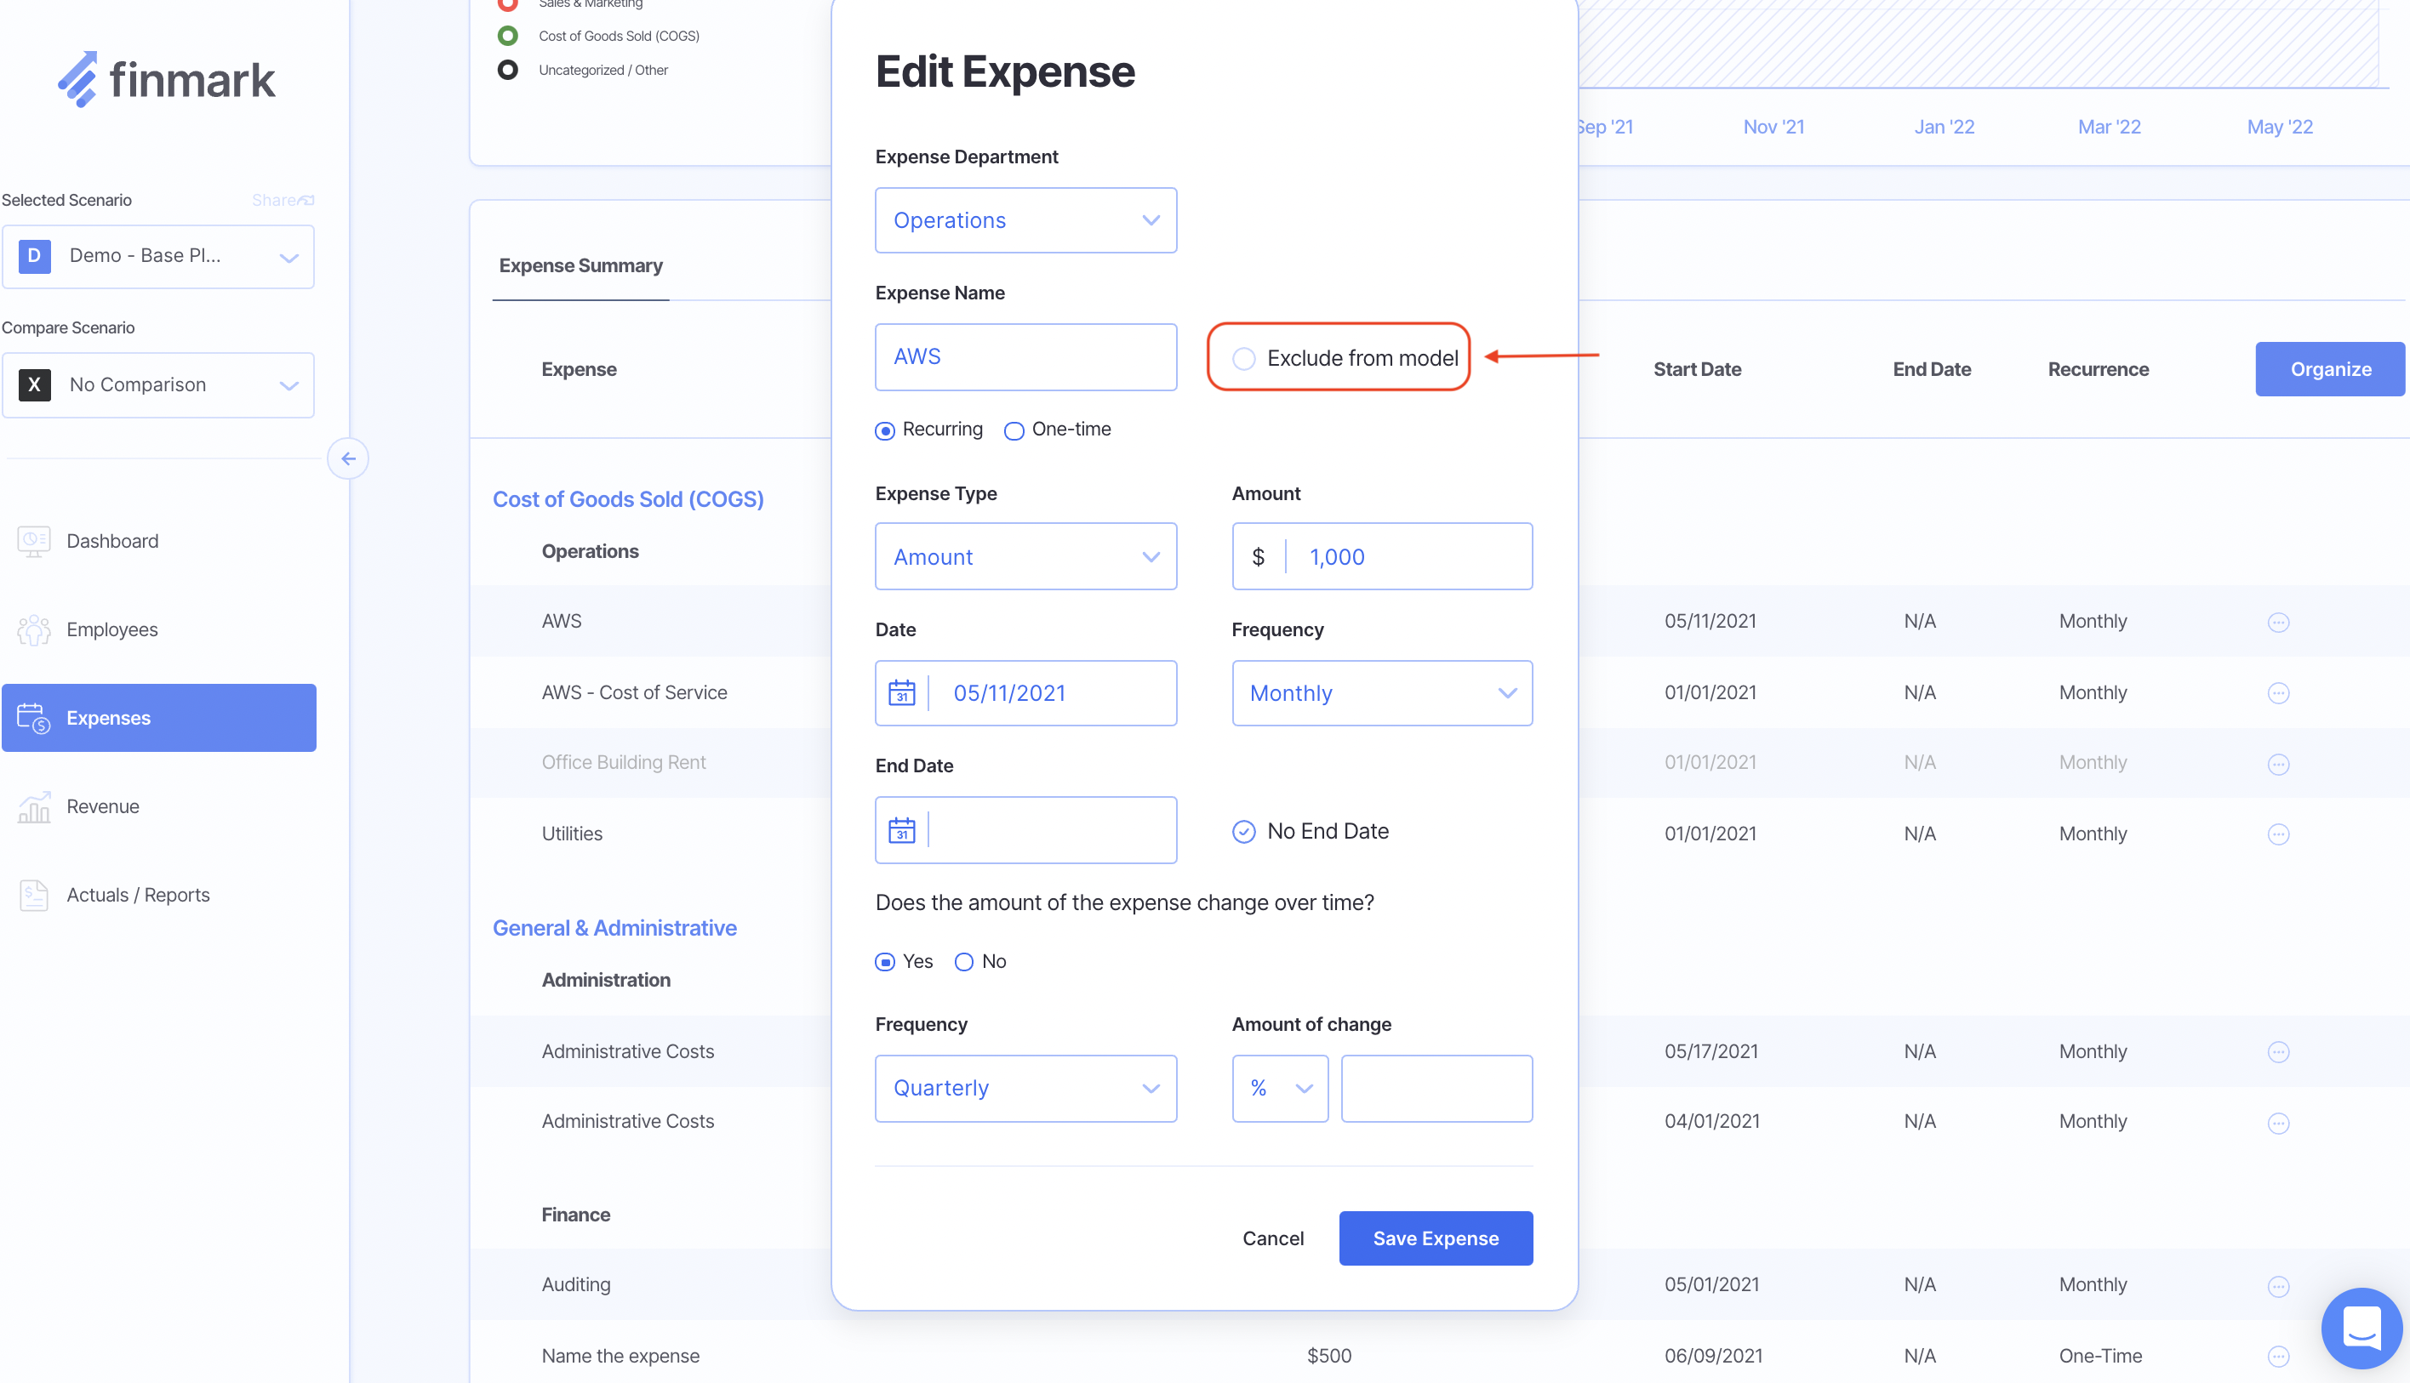This screenshot has width=2410, height=1383.
Task: Open the Quarterly change frequency dropdown
Action: (x=1025, y=1089)
